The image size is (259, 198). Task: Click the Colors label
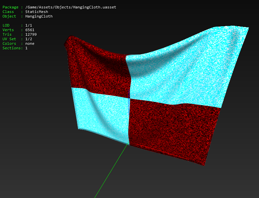click(x=9, y=43)
